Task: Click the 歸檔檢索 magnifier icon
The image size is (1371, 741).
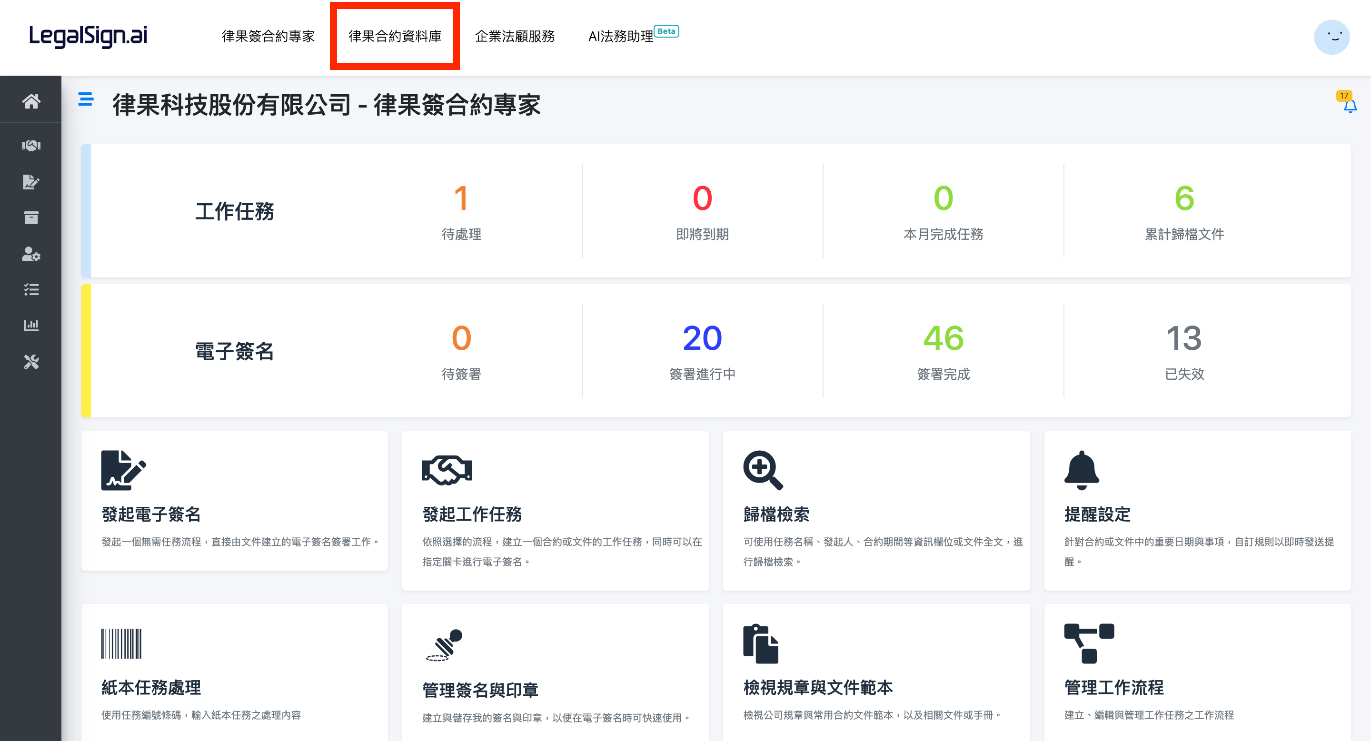Action: point(763,470)
